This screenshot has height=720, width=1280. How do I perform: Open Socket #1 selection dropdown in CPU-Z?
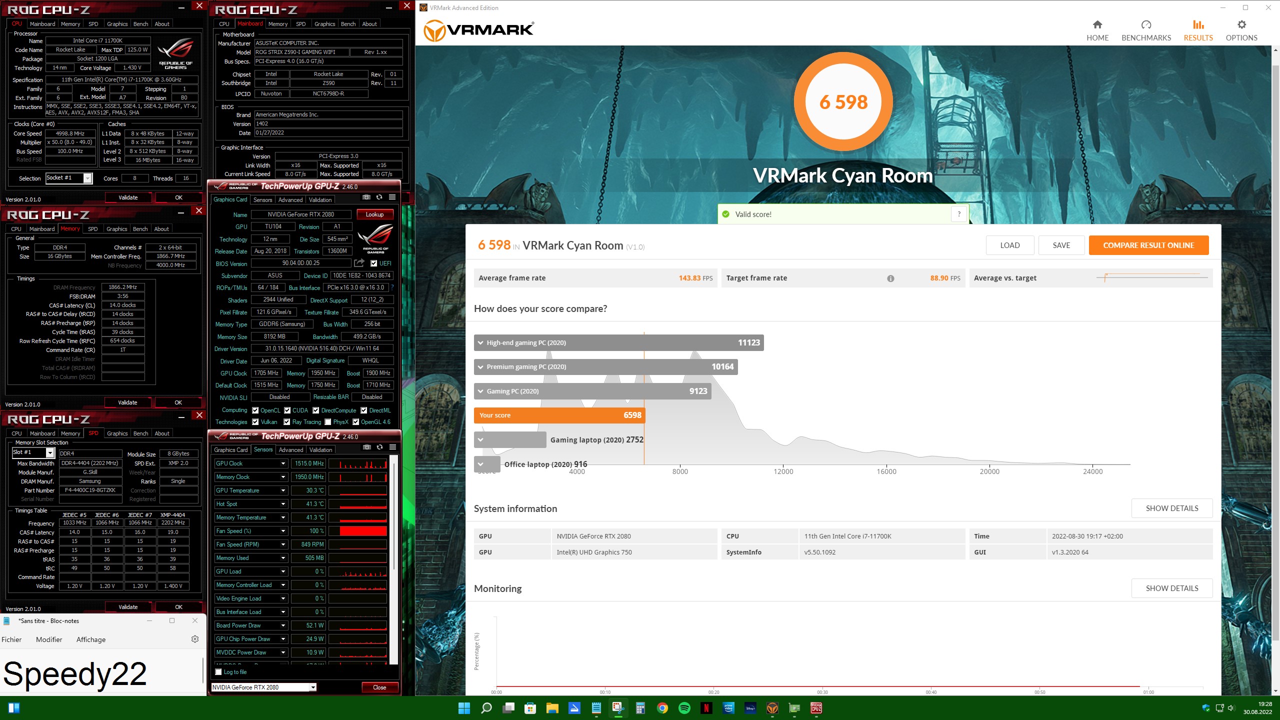88,178
